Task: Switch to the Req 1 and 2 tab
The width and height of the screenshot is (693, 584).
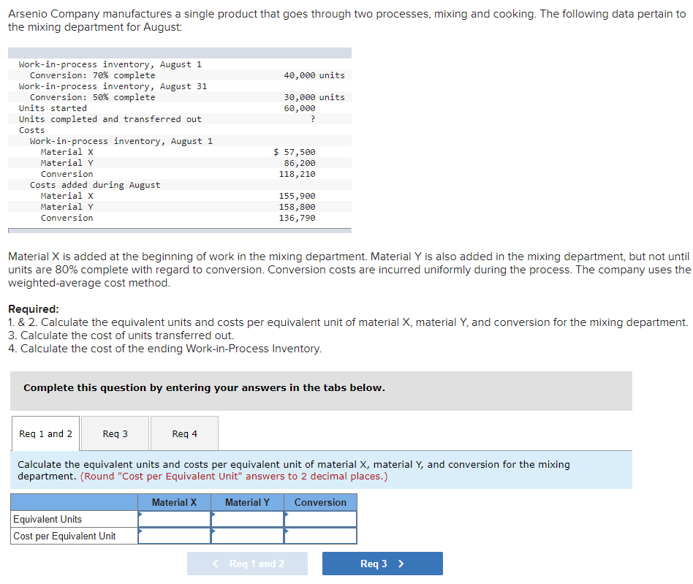Action: coord(45,433)
